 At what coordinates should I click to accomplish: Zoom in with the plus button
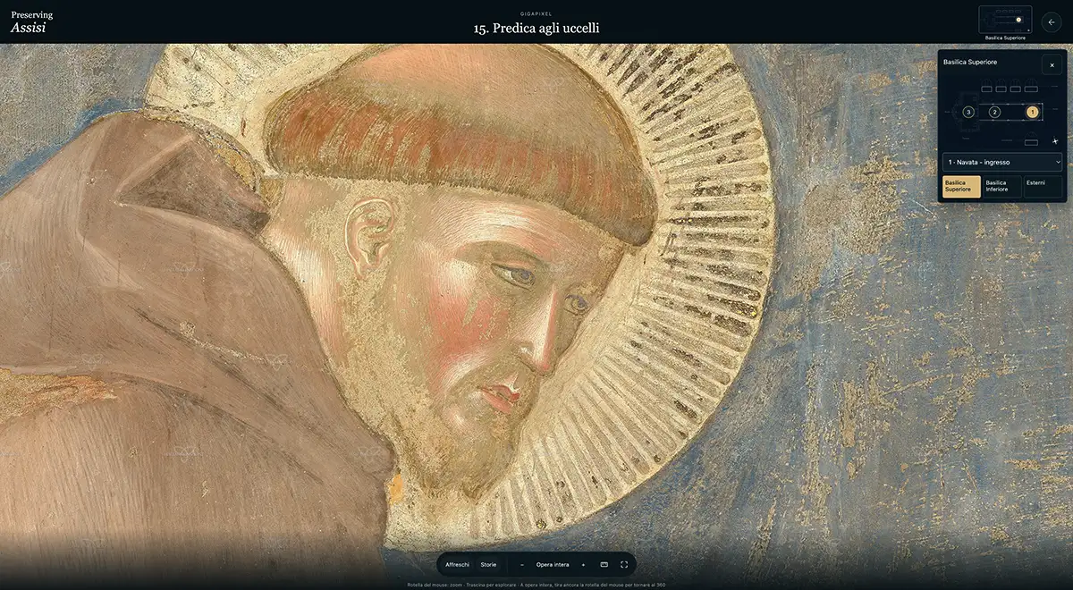pos(583,564)
